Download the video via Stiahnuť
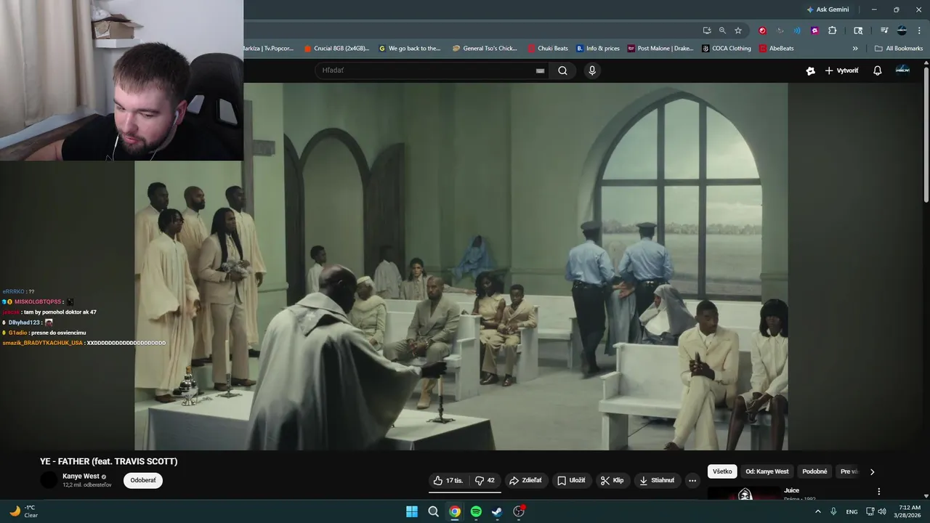930x523 pixels. tap(657, 480)
